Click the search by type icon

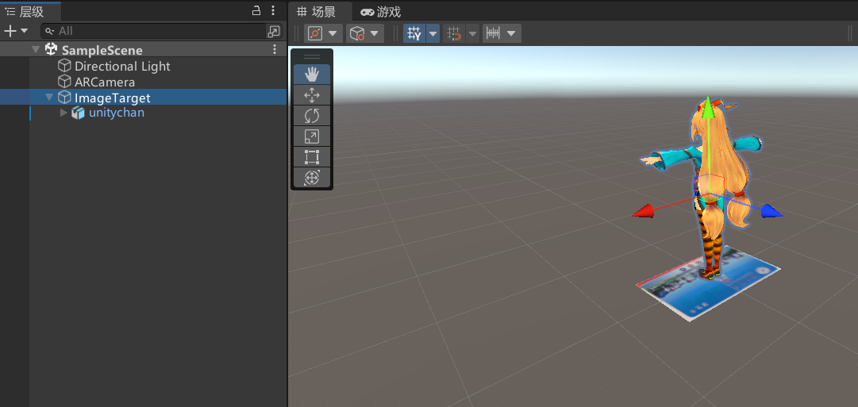tap(274, 31)
